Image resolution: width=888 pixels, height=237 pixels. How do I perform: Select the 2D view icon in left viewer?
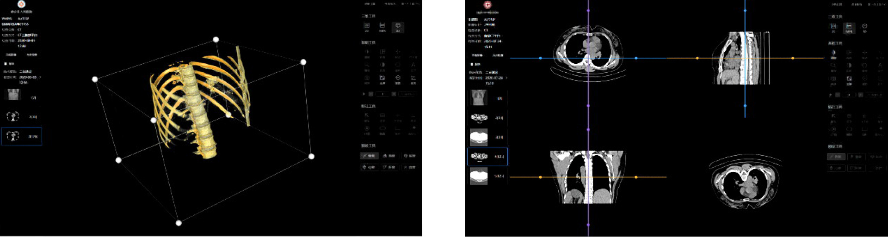[x=367, y=27]
